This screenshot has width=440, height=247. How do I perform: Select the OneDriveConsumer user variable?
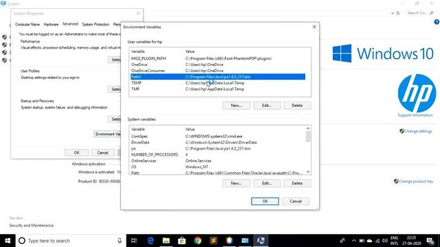pos(218,71)
